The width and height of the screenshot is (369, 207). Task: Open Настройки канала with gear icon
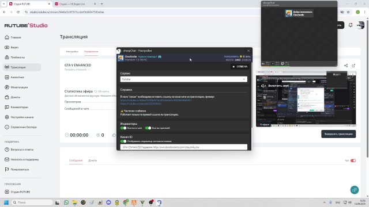pos(22,117)
